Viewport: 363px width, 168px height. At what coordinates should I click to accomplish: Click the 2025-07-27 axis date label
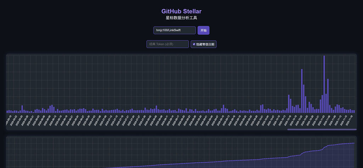pyautogui.click(x=136, y=120)
